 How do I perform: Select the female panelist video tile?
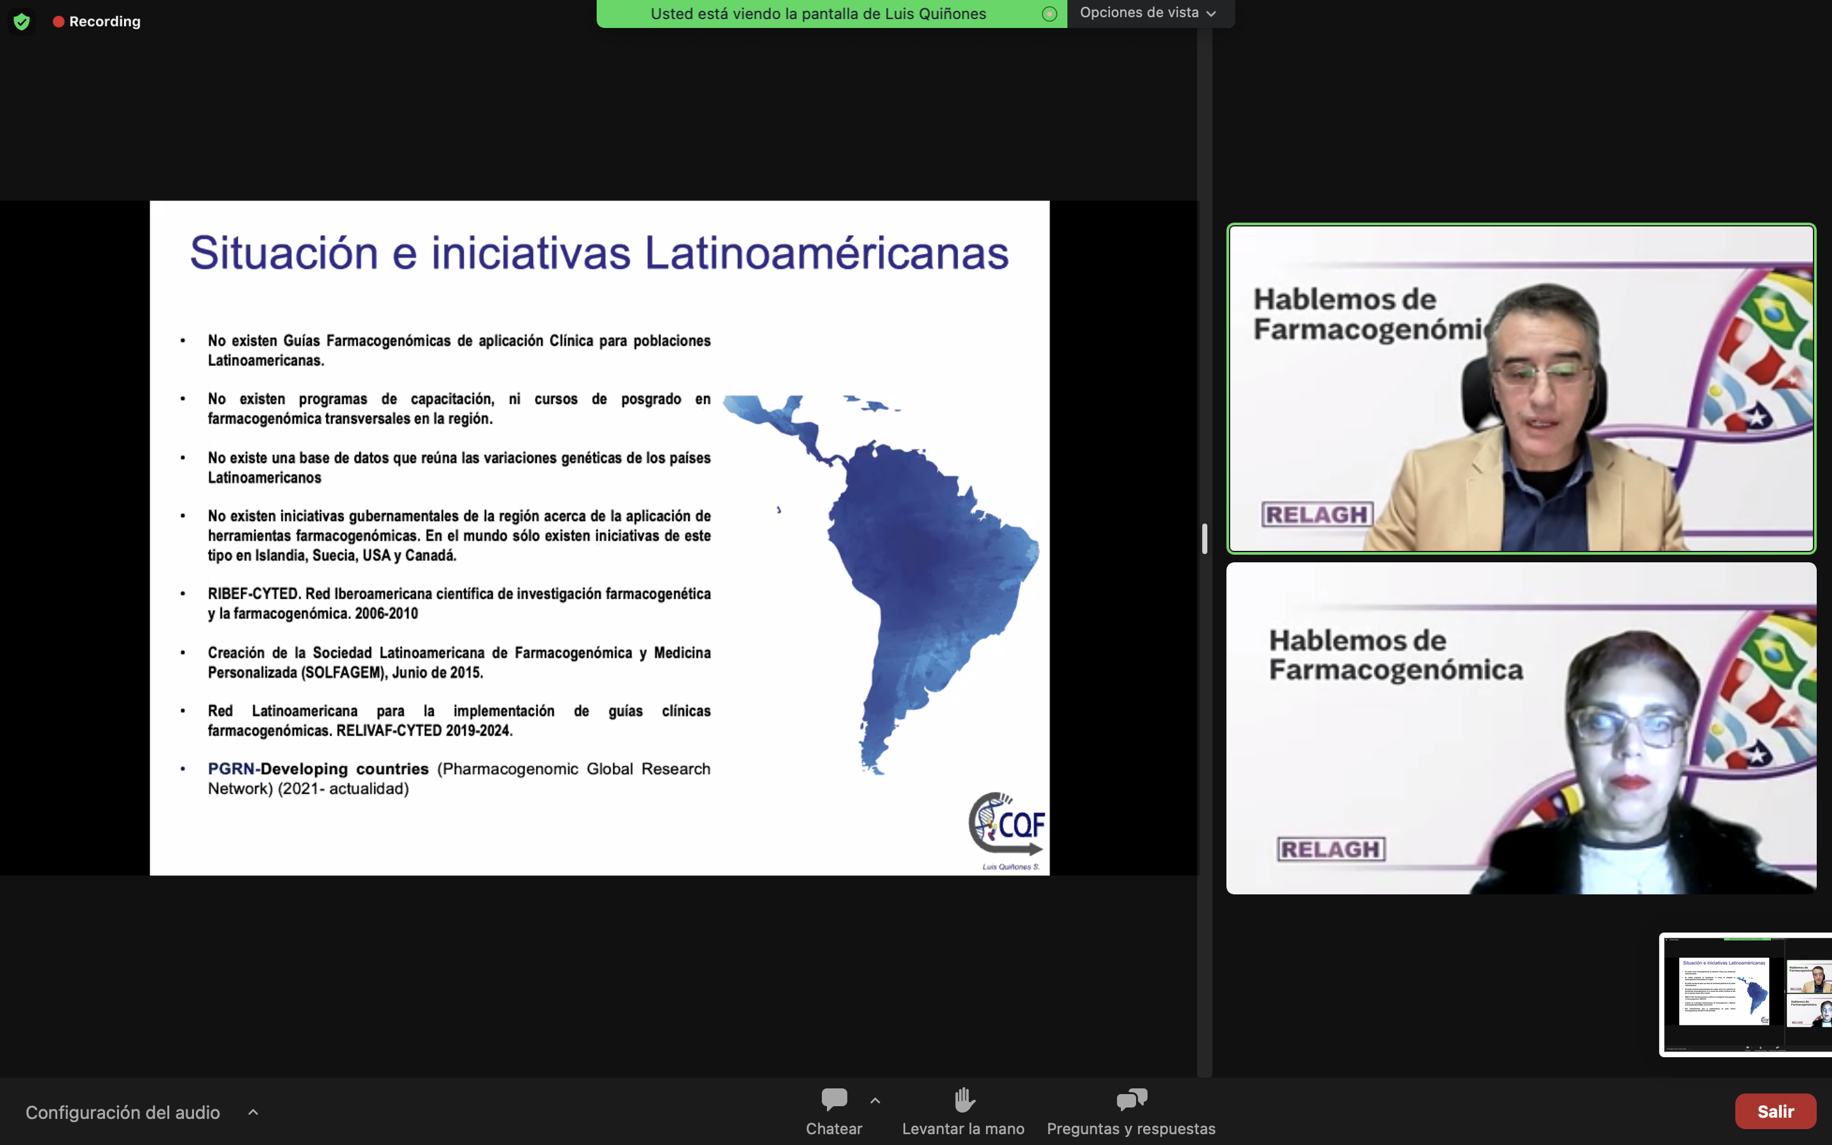(x=1520, y=728)
